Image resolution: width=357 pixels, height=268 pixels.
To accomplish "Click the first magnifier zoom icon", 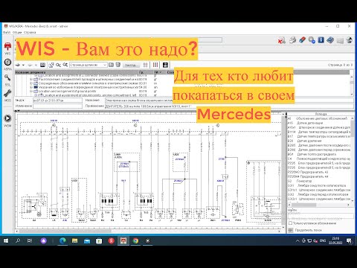I will point(58,65).
